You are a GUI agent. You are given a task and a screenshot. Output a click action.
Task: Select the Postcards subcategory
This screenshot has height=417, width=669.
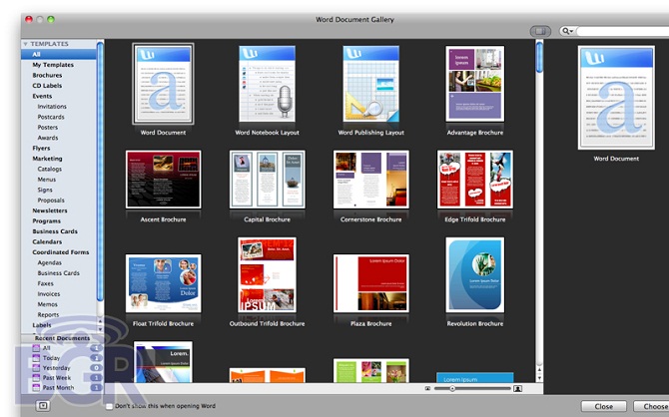coord(51,117)
